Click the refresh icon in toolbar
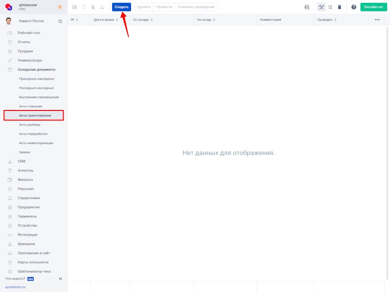The height and width of the screenshot is (292, 390). (x=84, y=7)
